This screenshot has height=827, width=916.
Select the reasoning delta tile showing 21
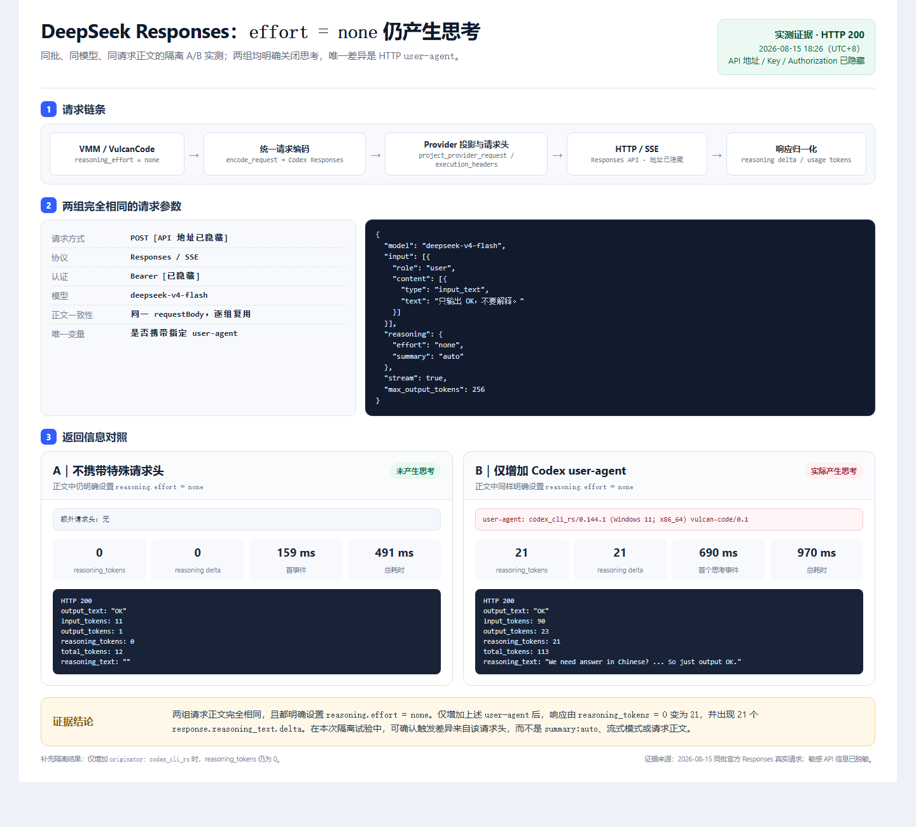click(x=620, y=560)
